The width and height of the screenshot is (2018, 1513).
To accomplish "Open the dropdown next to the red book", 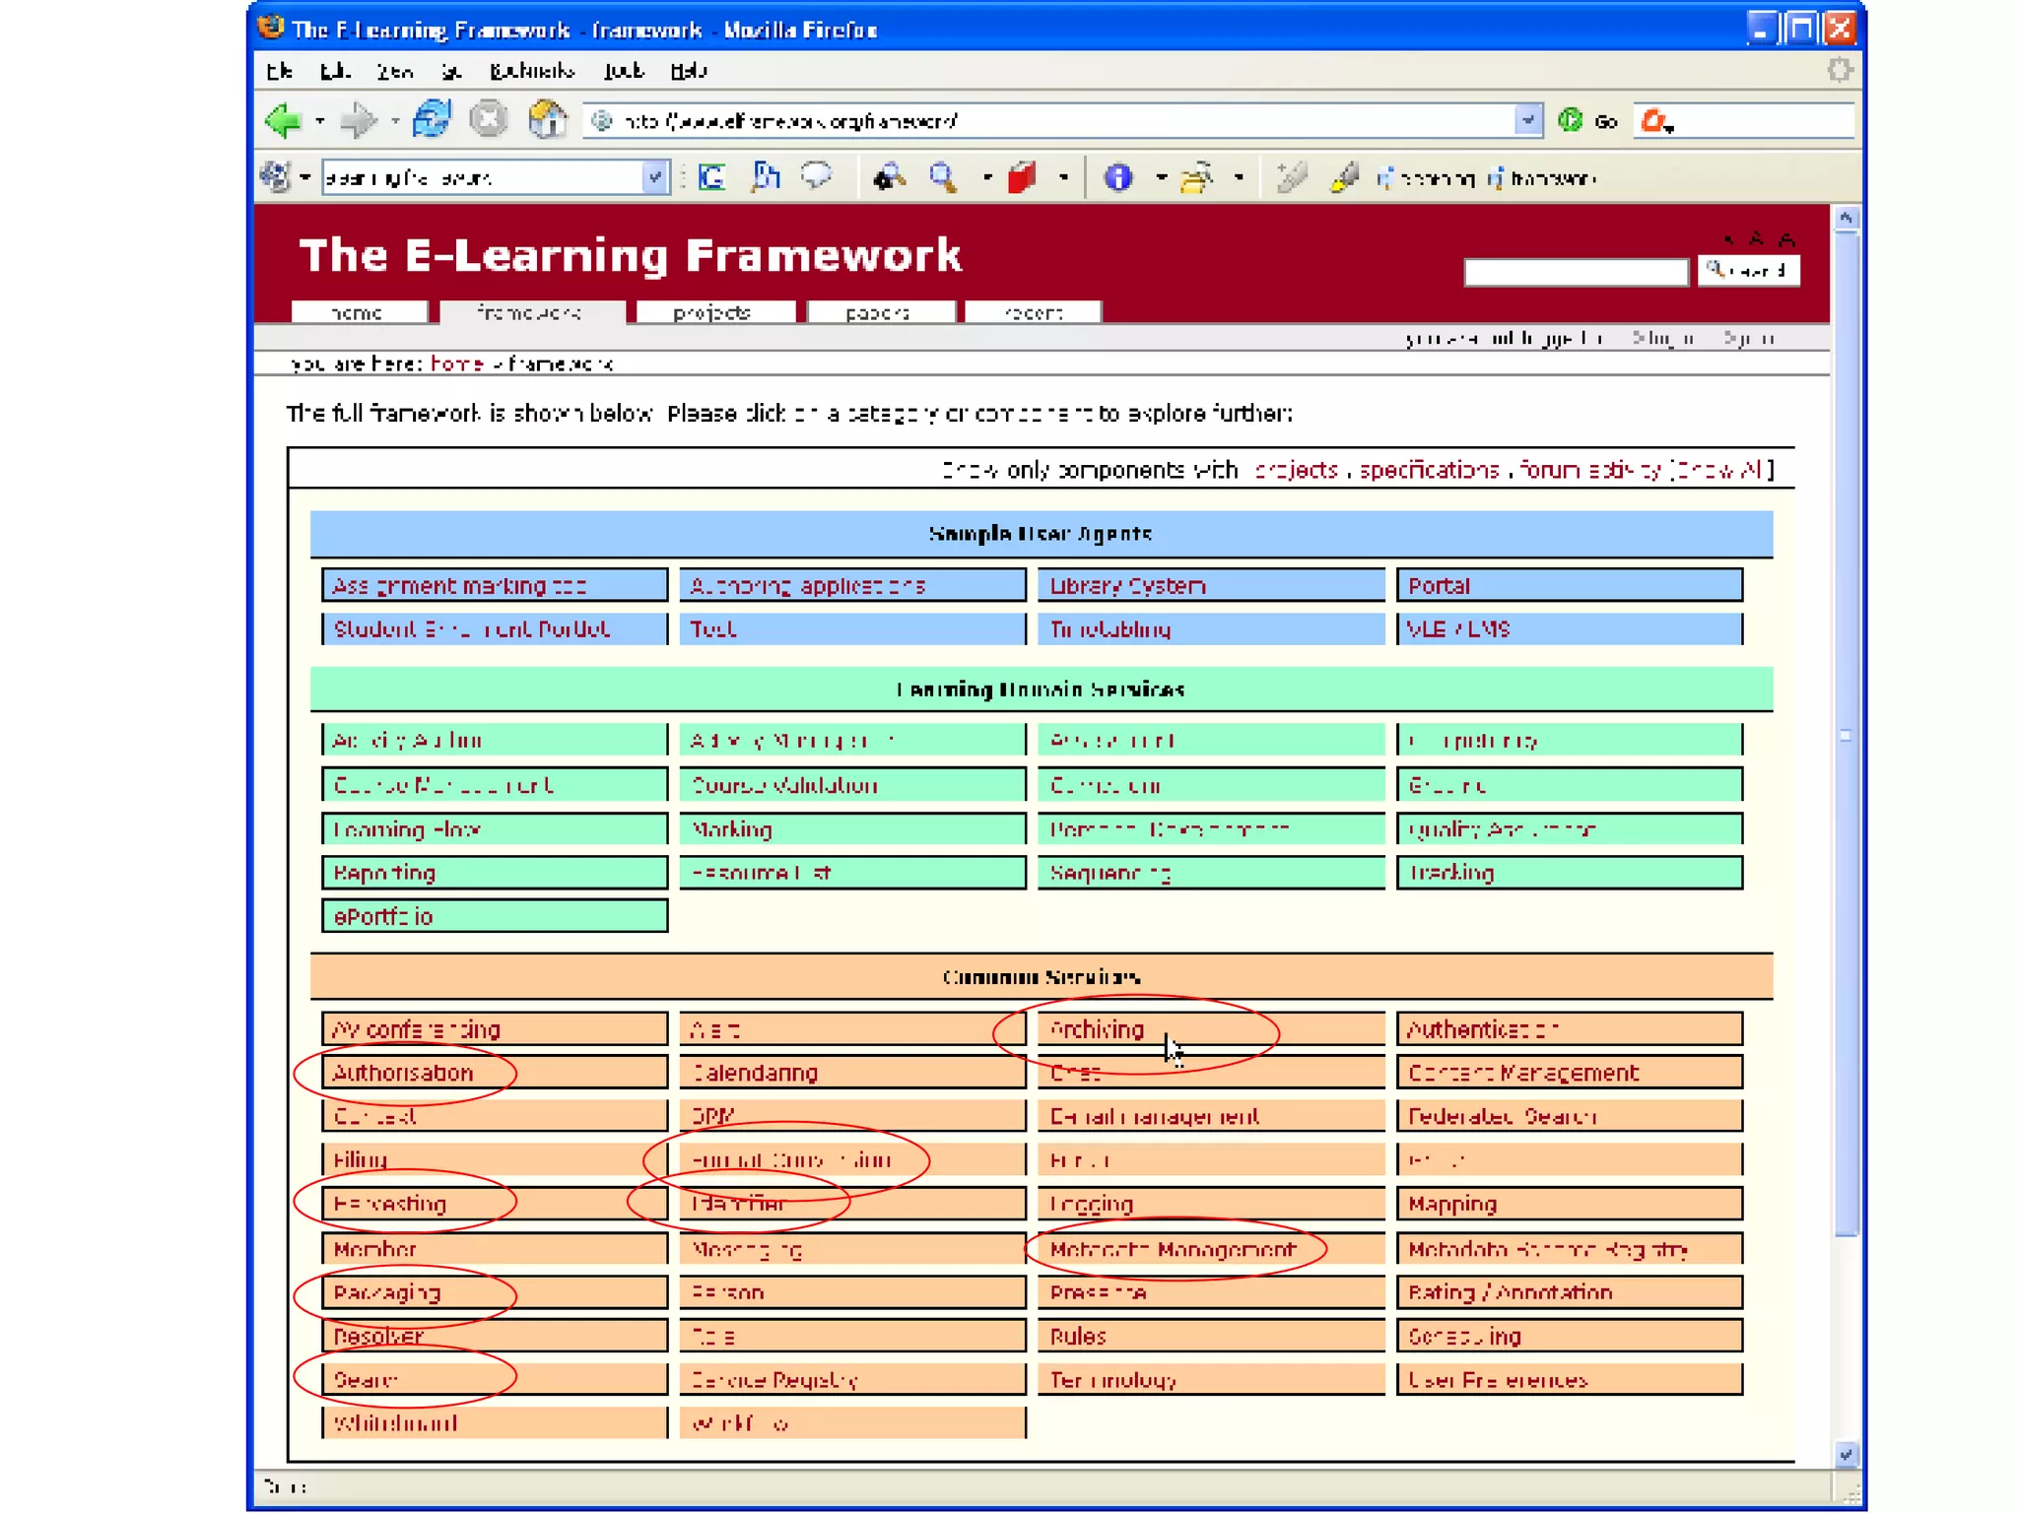I will pos(1062,177).
